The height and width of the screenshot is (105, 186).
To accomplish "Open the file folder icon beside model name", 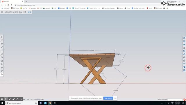I will click(25, 12).
